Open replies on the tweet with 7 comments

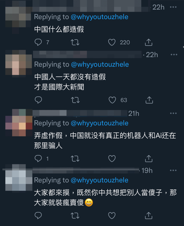tap(38, 42)
